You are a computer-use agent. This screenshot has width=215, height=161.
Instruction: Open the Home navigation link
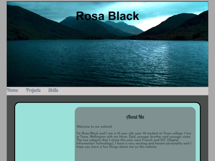pyautogui.click(x=12, y=90)
